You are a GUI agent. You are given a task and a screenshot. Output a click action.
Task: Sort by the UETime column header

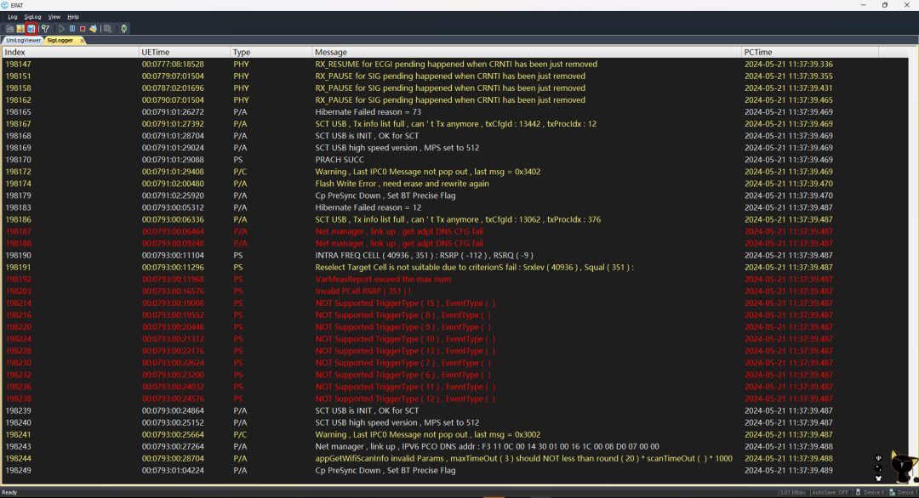pos(185,52)
